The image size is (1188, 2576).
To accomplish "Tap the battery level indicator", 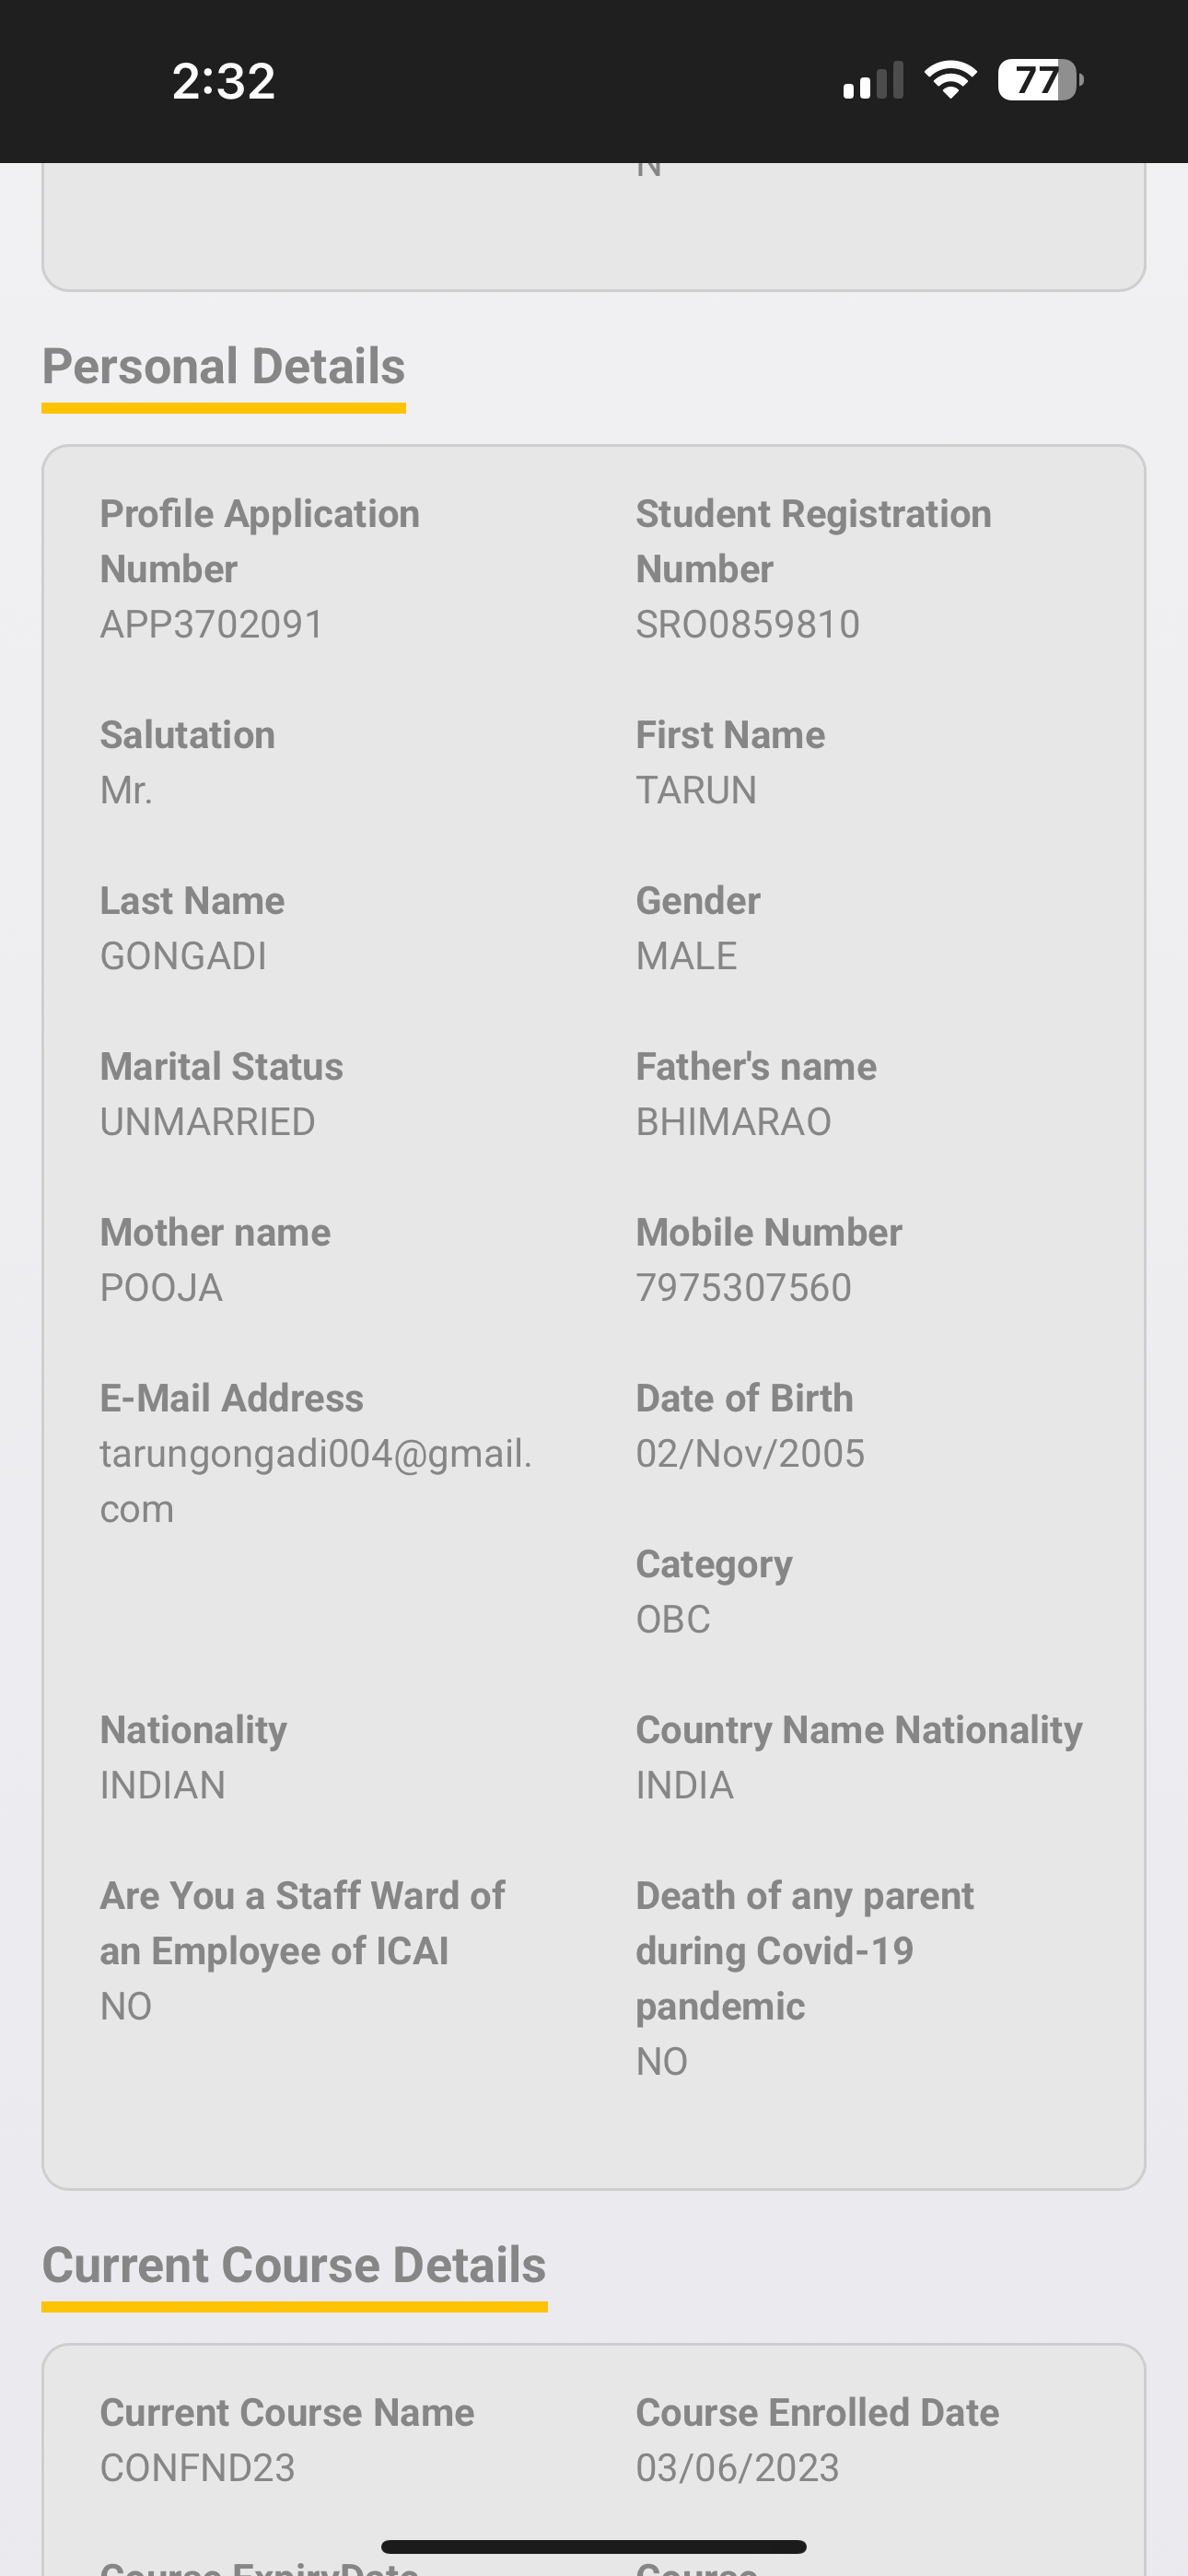I will pos(1040,80).
